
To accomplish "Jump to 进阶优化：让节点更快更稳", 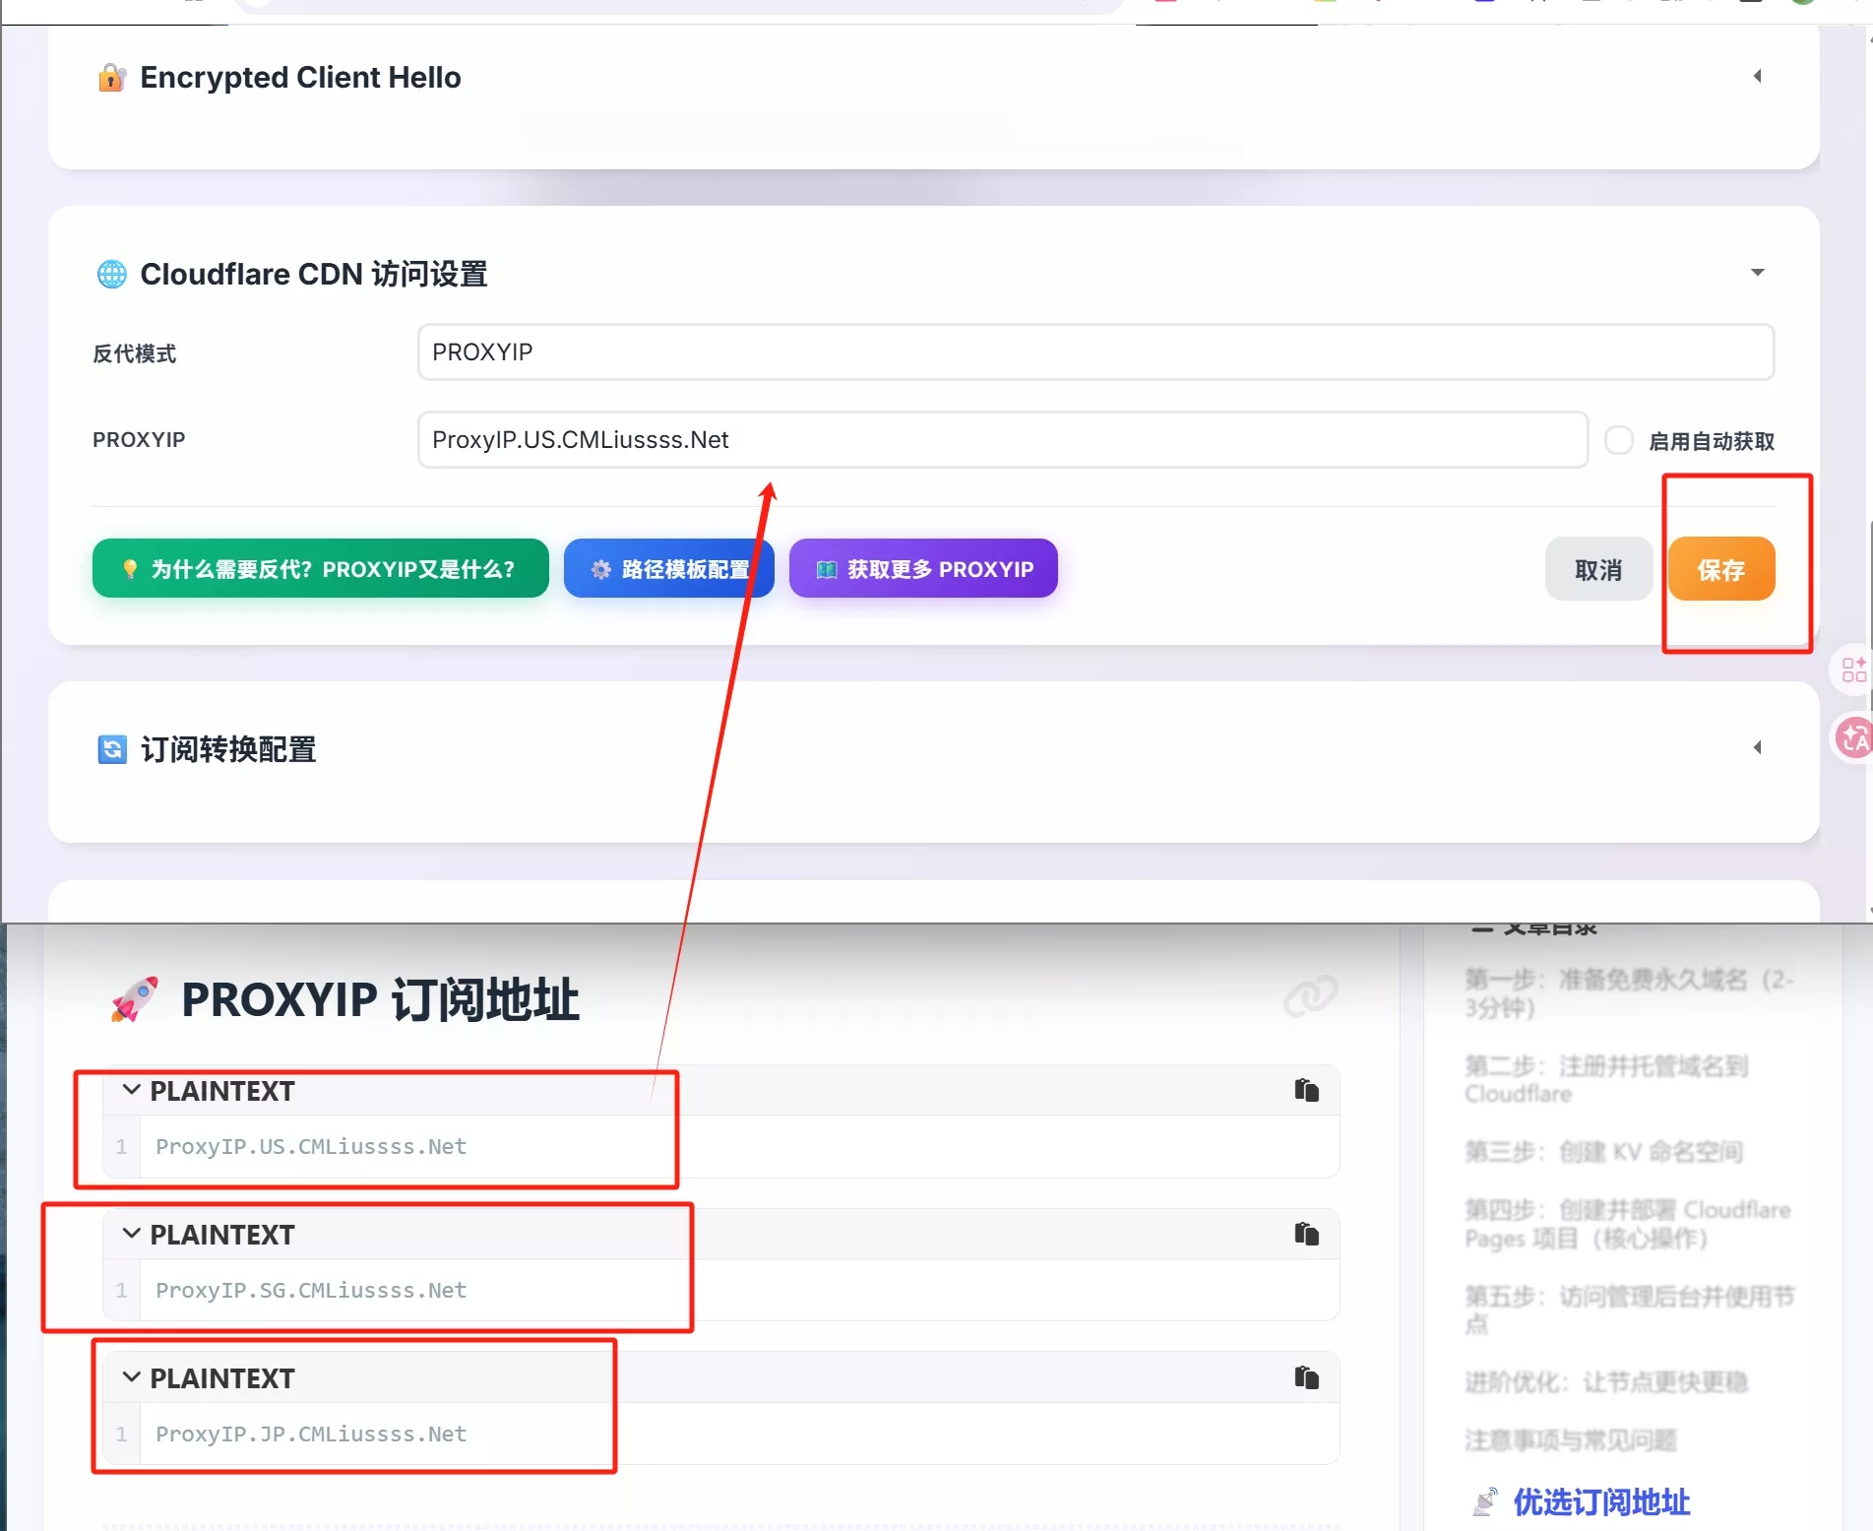I will [1606, 1382].
